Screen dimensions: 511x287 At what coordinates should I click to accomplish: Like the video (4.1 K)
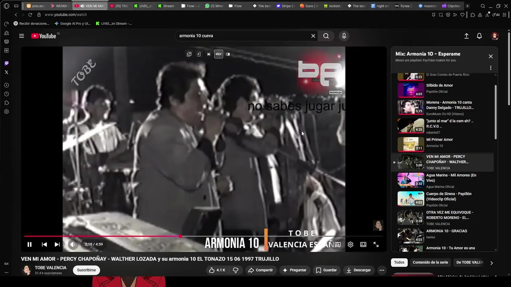click(x=217, y=270)
